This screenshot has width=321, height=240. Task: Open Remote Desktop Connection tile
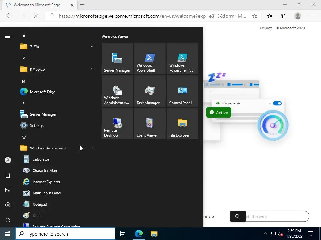(117, 123)
